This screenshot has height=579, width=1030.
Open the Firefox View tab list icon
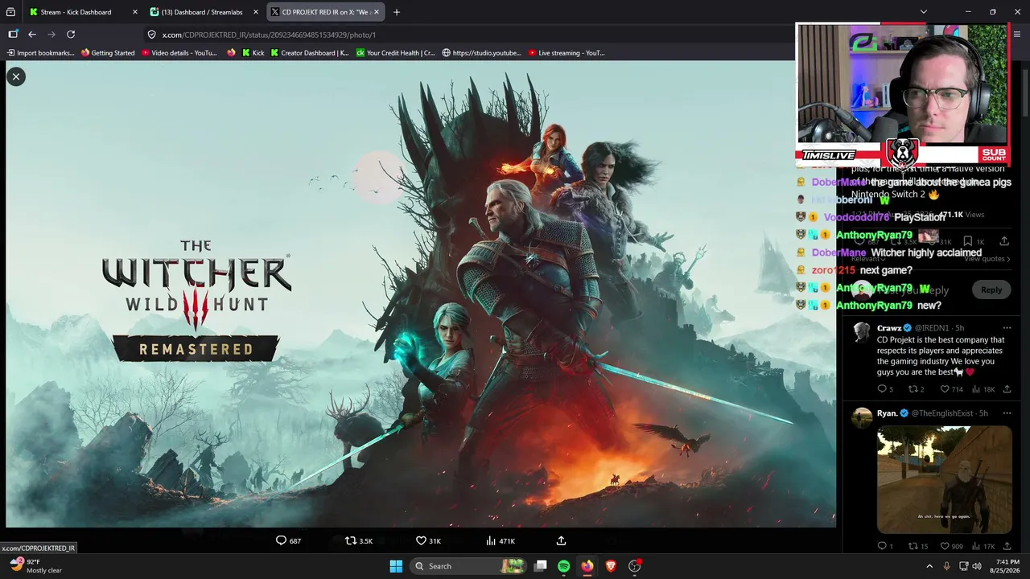(10, 12)
